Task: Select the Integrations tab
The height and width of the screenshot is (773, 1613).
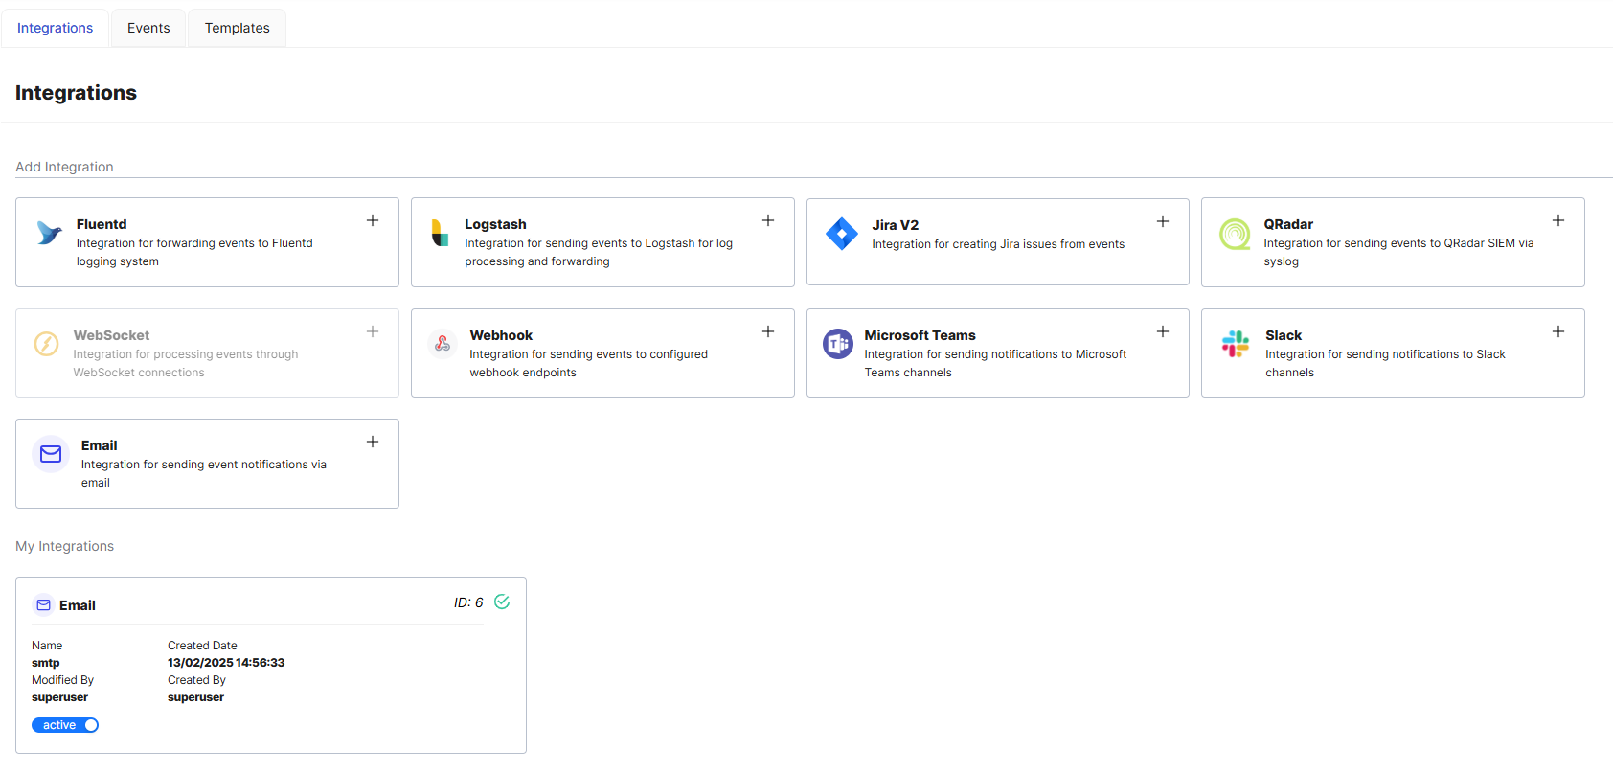Action: click(55, 28)
